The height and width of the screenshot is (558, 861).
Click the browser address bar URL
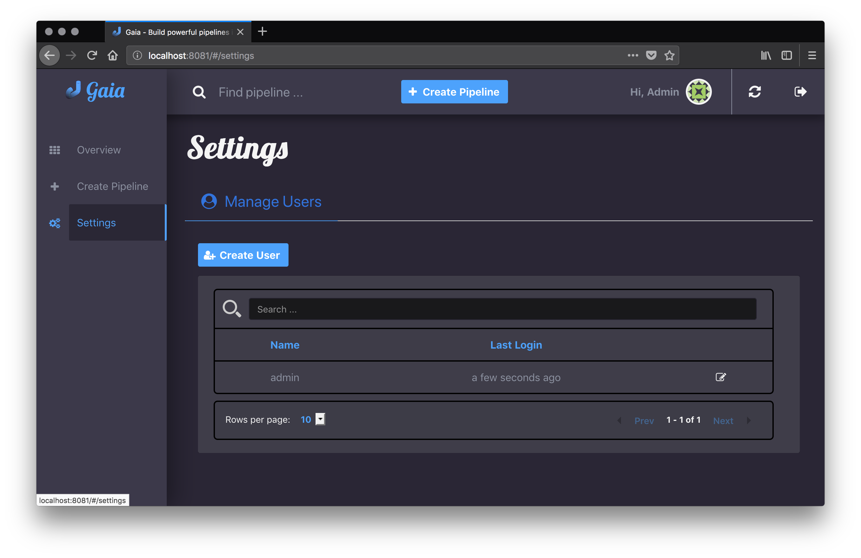coord(201,56)
